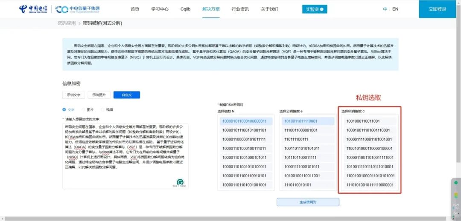The width and height of the screenshot is (461, 221).
Task: Select modulus N 10000101110010100110​1
Action: tap(246, 130)
